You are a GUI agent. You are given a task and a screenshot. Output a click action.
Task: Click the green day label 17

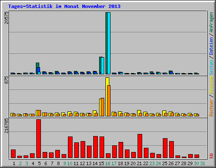click(x=114, y=163)
